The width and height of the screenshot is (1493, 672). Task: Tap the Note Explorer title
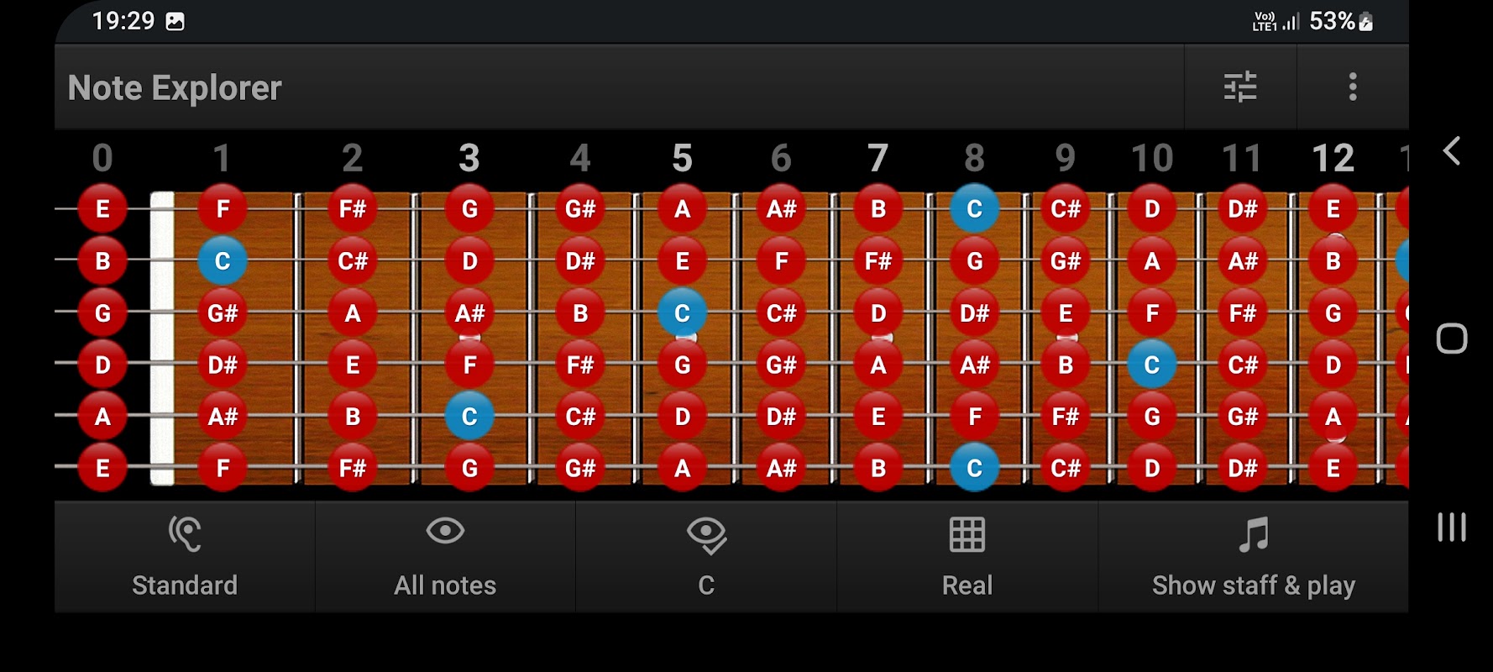(x=175, y=88)
